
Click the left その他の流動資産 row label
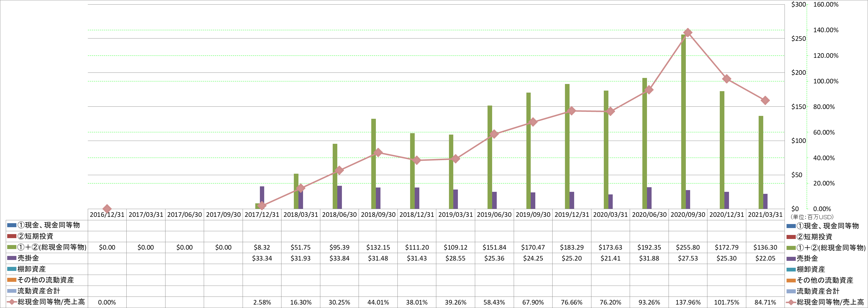coord(46,280)
